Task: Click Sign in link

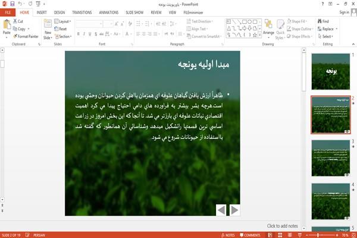Action: (344, 13)
